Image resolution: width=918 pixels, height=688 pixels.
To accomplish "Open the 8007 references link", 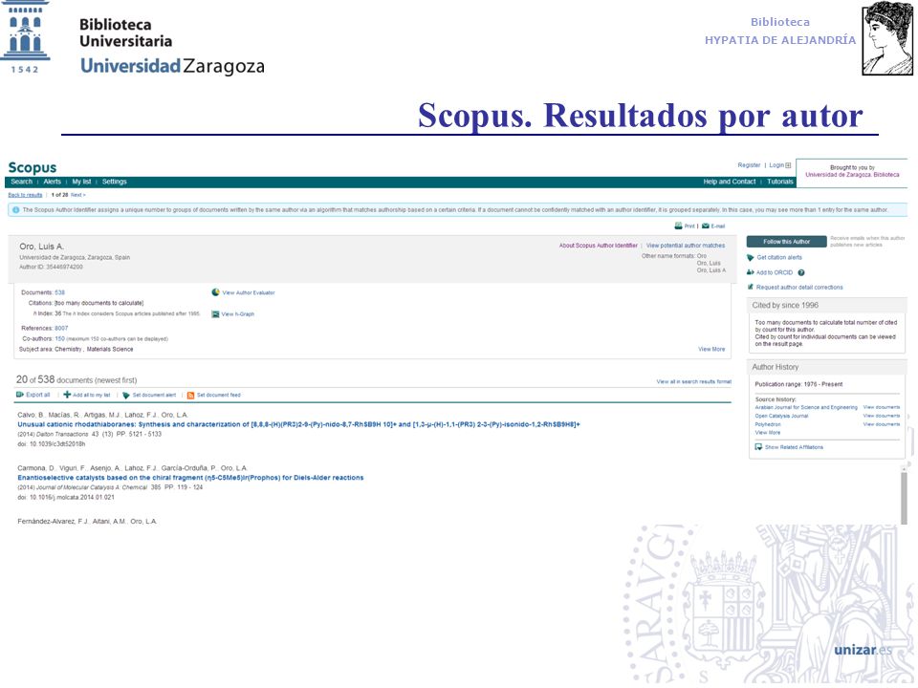I will click(61, 328).
